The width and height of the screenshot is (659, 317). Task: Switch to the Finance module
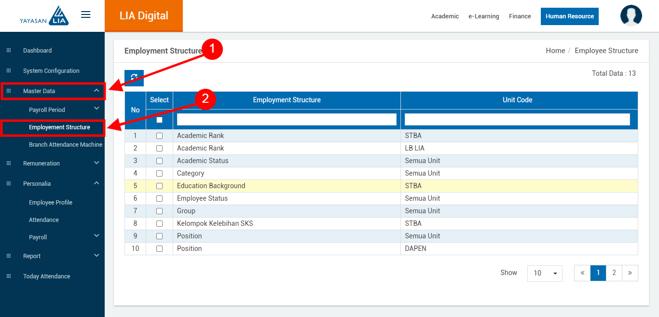click(x=520, y=16)
